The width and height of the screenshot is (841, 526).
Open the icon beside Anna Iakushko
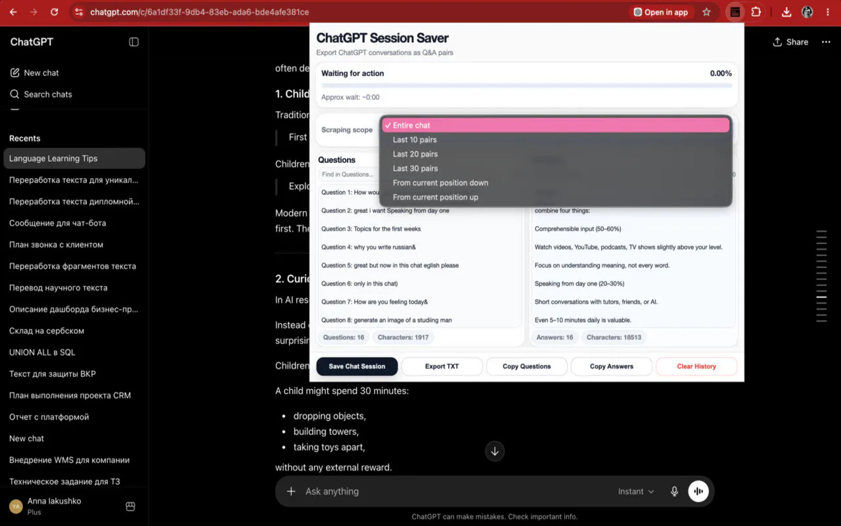pyautogui.click(x=130, y=506)
